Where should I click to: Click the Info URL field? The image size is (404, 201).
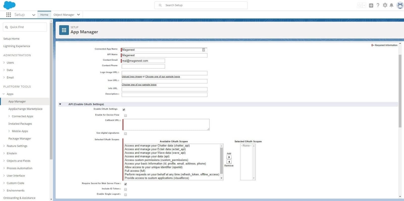tap(164, 89)
